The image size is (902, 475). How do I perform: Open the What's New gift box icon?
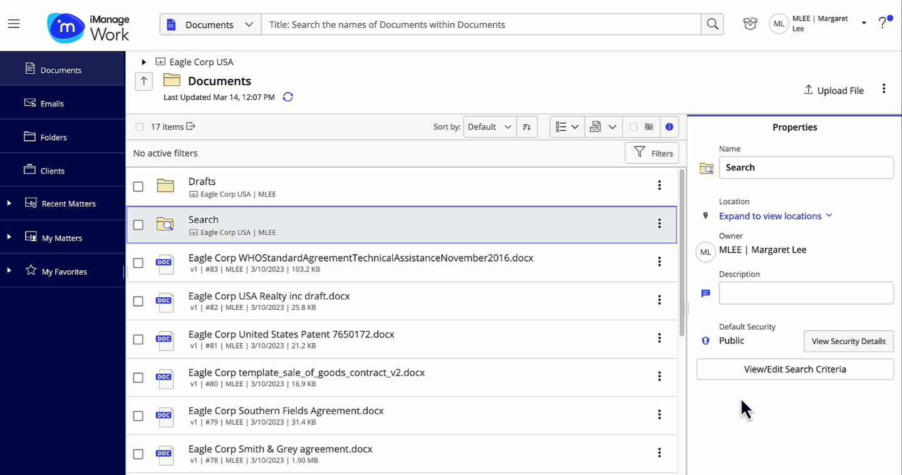pyautogui.click(x=750, y=23)
